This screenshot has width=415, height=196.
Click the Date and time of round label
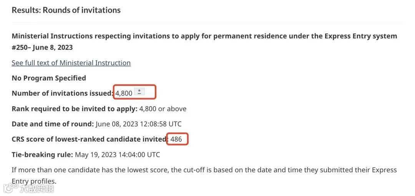(x=53, y=124)
